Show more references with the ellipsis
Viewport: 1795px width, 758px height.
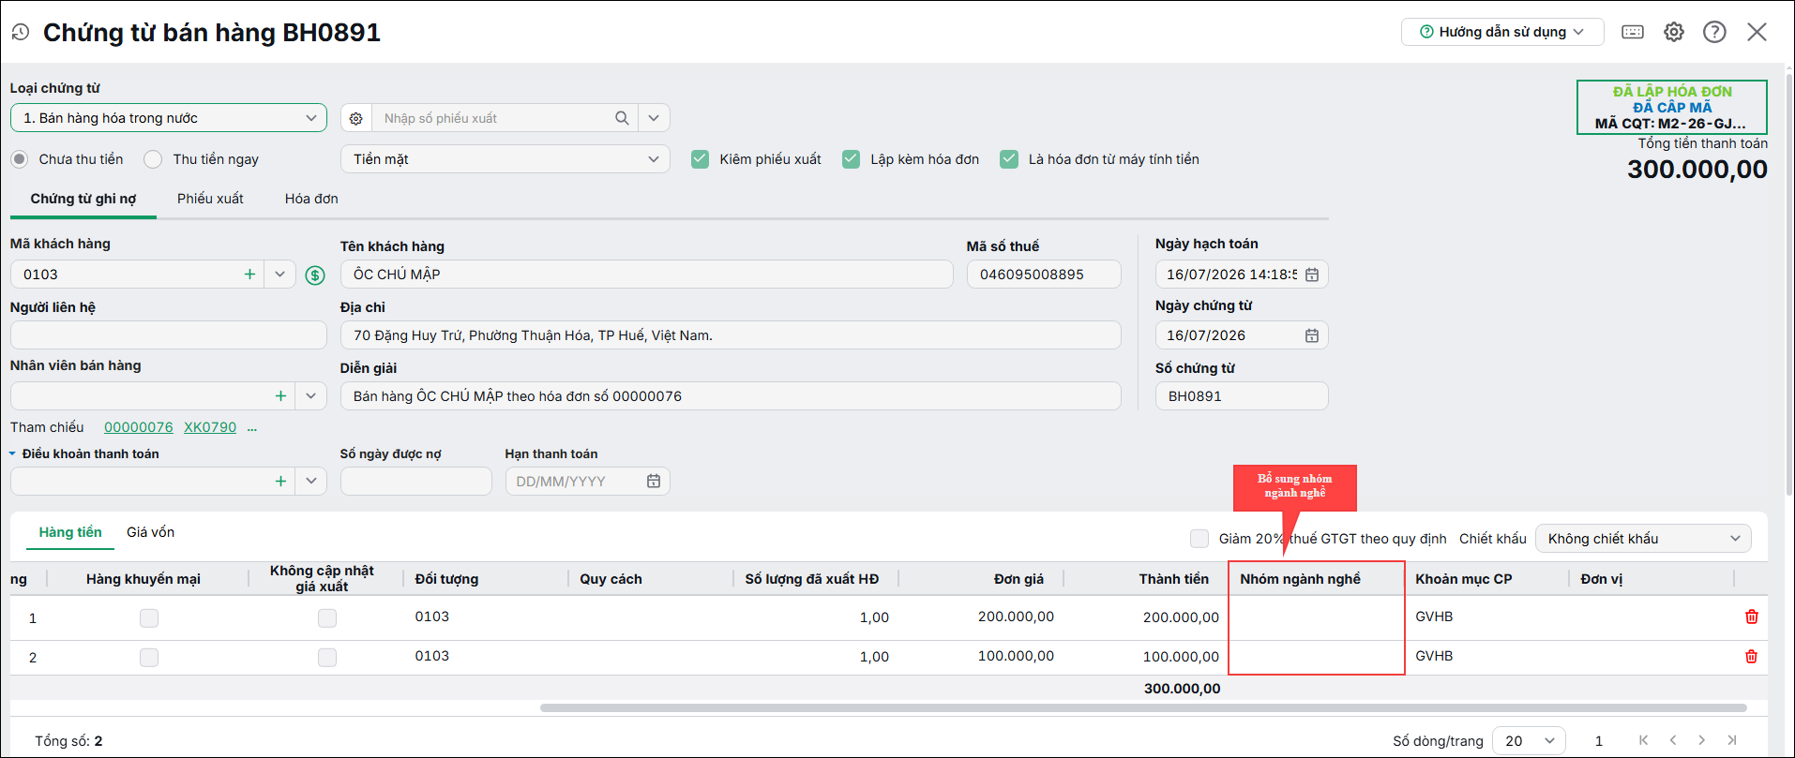point(251,428)
